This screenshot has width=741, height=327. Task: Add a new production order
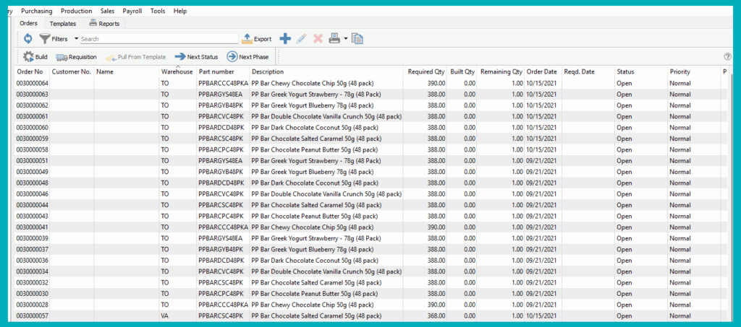[285, 39]
